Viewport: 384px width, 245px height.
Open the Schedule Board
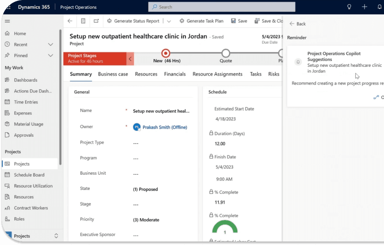point(29,175)
